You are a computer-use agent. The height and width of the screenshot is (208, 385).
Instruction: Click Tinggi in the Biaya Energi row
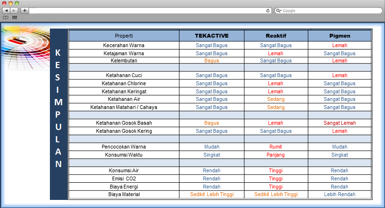click(x=276, y=187)
